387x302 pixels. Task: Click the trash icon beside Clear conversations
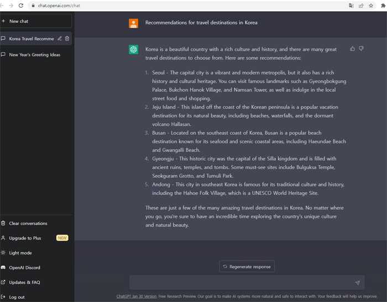click(3, 223)
